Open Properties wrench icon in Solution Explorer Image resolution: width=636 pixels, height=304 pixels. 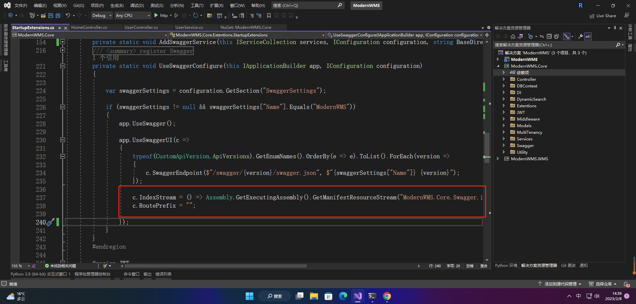(x=581, y=36)
